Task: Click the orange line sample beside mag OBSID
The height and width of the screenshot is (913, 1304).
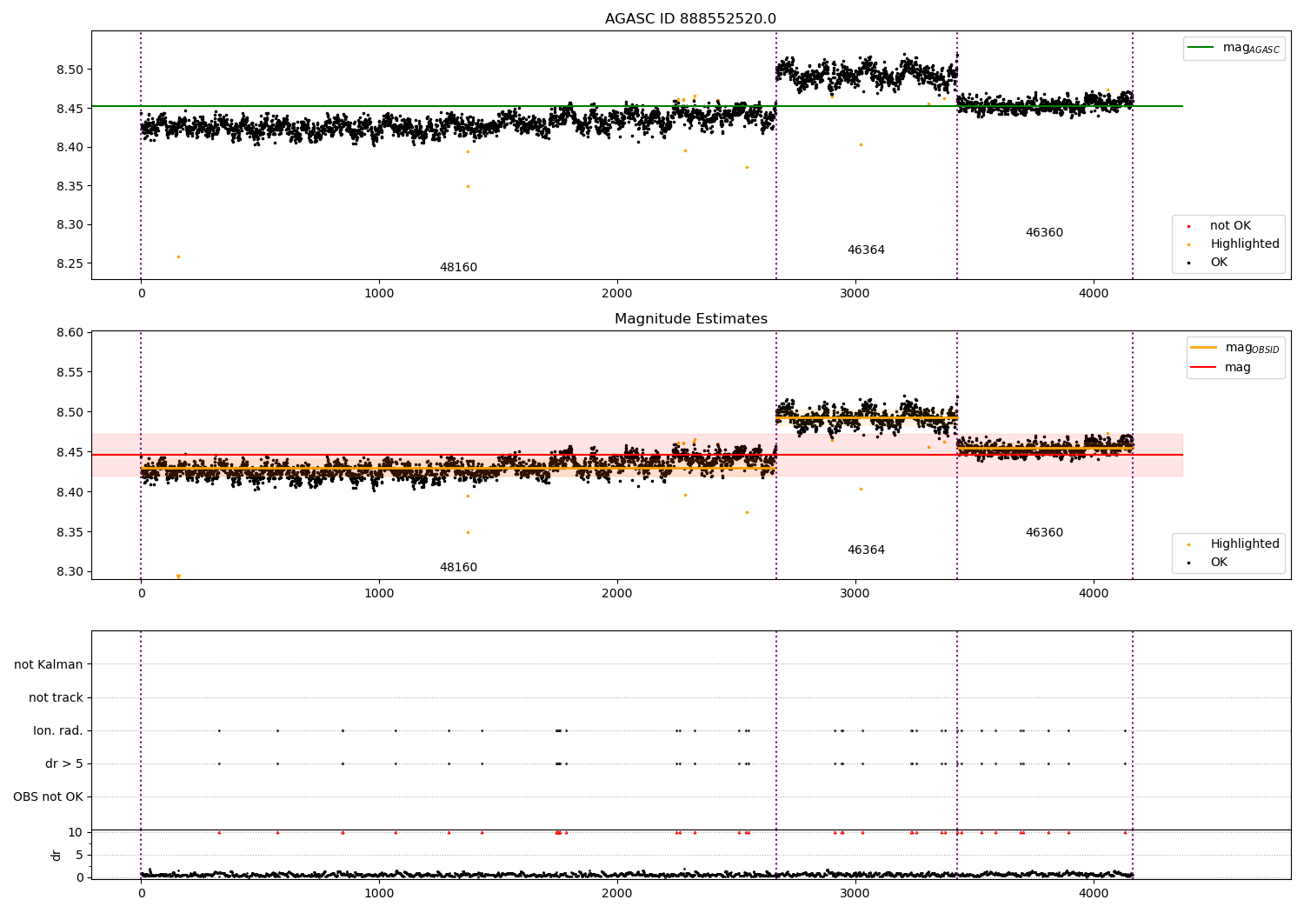Action: pos(1203,348)
